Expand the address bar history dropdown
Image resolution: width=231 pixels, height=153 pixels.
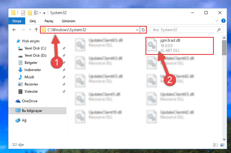click(137, 30)
